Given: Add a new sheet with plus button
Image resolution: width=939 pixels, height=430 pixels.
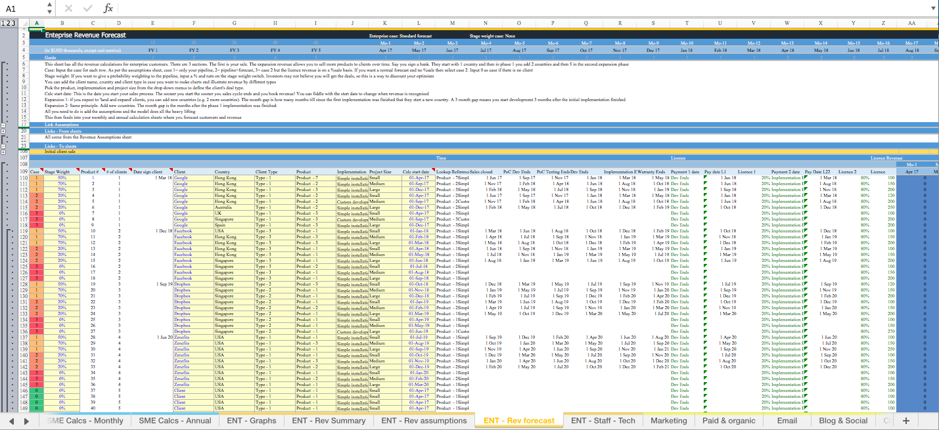Looking at the screenshot, I should click(906, 421).
